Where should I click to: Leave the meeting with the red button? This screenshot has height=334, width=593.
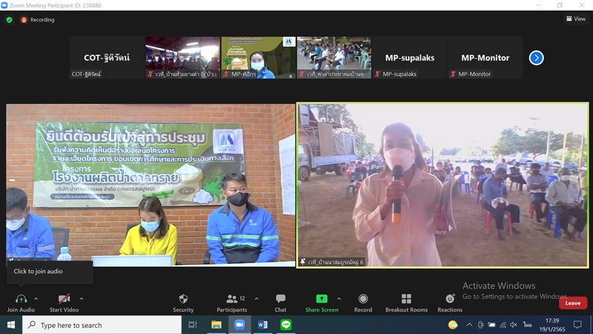tap(572, 303)
